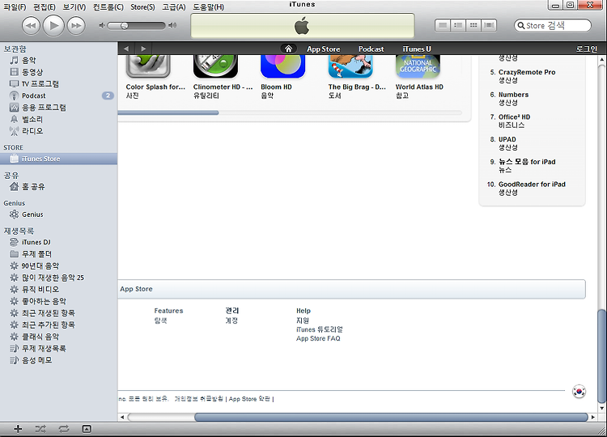Toggle shuffle playback
Image resolution: width=607 pixels, height=437 pixels.
[x=40, y=429]
